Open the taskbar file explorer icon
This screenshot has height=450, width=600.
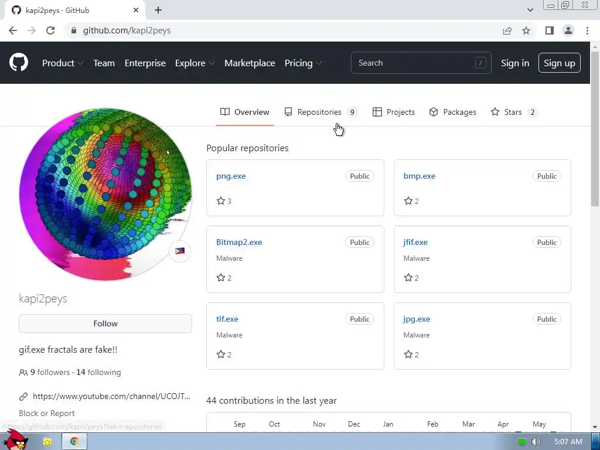pos(47,442)
